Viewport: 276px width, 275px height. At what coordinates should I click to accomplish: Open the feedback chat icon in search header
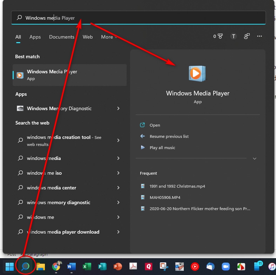point(247,36)
